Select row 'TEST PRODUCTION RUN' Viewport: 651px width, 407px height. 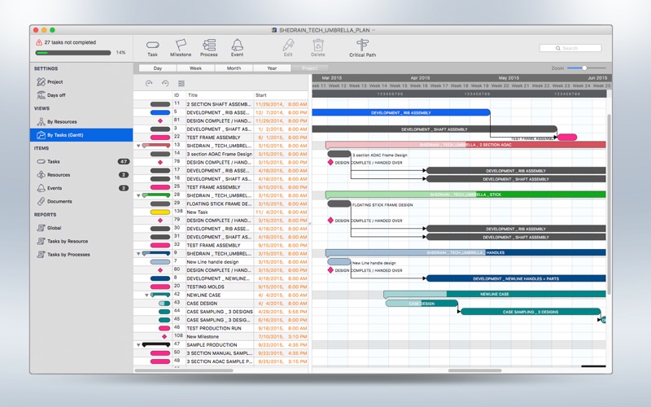pos(221,329)
